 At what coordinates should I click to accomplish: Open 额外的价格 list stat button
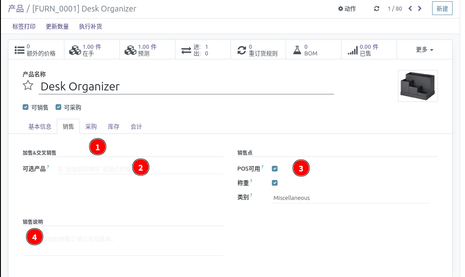click(x=36, y=50)
